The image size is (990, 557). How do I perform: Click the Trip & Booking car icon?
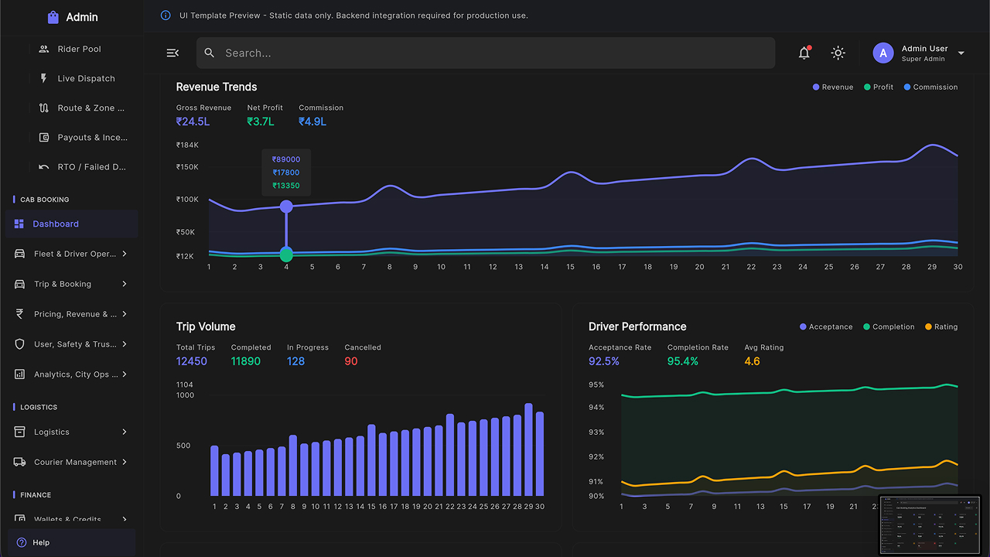[x=19, y=284]
